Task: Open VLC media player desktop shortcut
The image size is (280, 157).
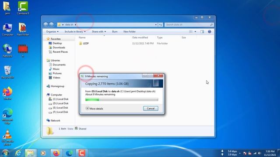Action: click(x=7, y=138)
